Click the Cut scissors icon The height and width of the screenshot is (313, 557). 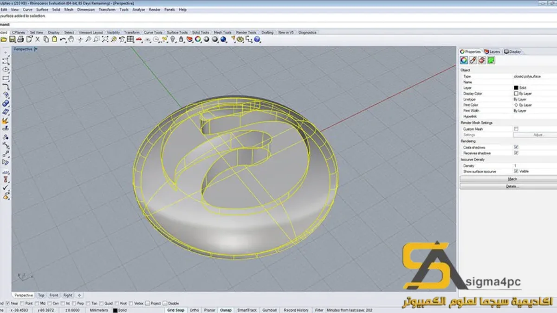(37, 39)
